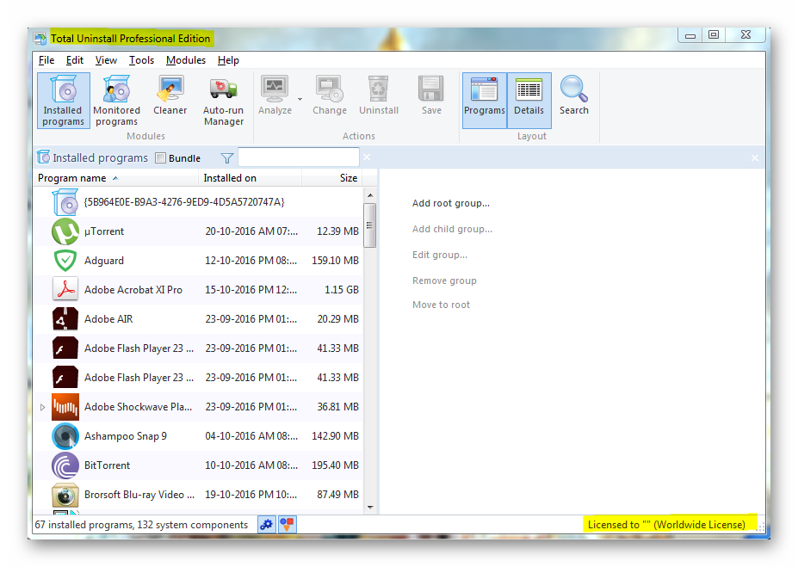Open the View menu
The height and width of the screenshot is (567, 798).
(106, 60)
